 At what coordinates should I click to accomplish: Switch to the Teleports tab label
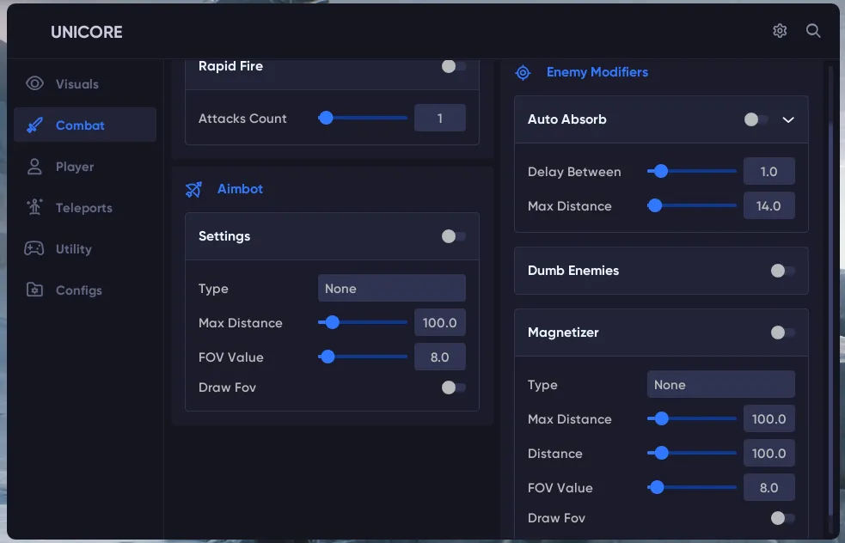84,208
